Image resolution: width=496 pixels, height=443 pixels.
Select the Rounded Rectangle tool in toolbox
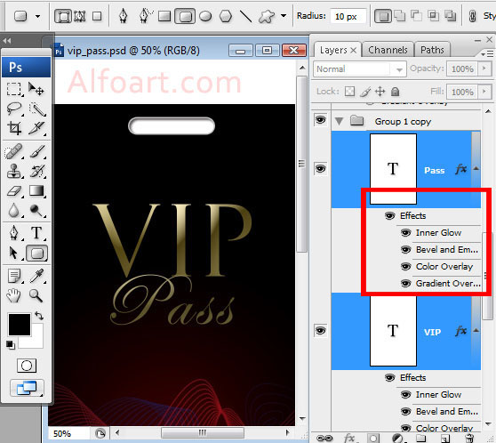[x=37, y=254]
